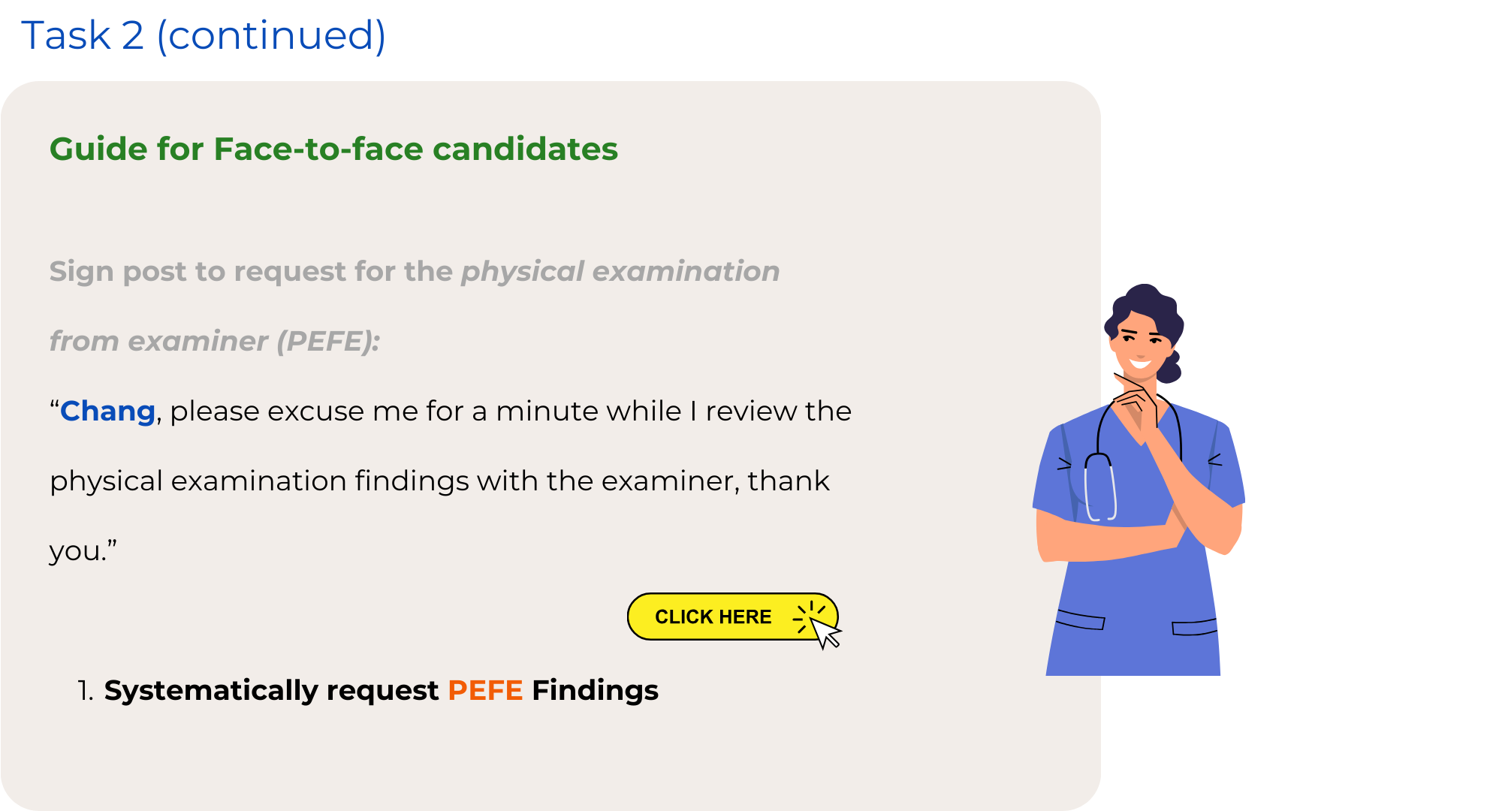Click the yellow CLICK HERE button
The image size is (1487, 811).
pos(732,617)
